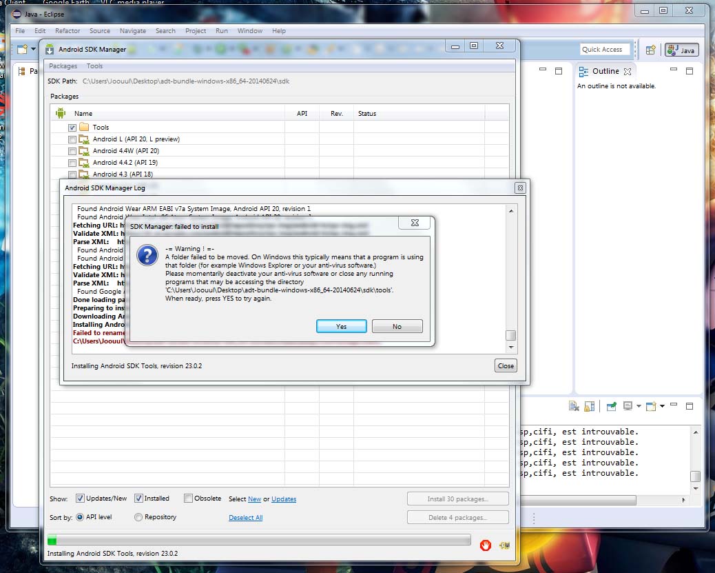Check the Android L (API 20, L preview) checkbox
The width and height of the screenshot is (715, 573).
72,139
